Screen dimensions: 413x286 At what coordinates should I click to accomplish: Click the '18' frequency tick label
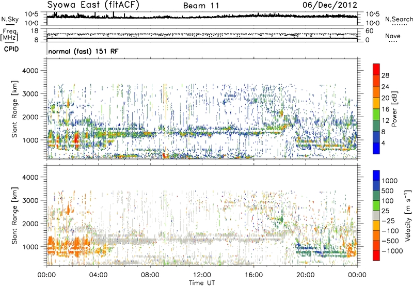(x=34, y=31)
